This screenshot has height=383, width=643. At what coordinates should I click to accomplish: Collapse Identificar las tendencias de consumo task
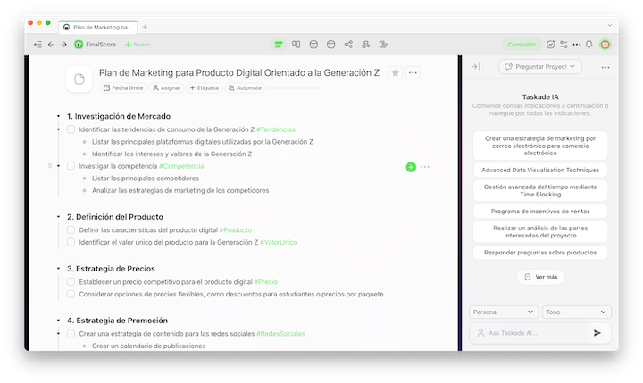(58, 129)
